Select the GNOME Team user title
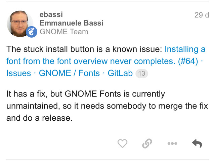 [x=64, y=32]
